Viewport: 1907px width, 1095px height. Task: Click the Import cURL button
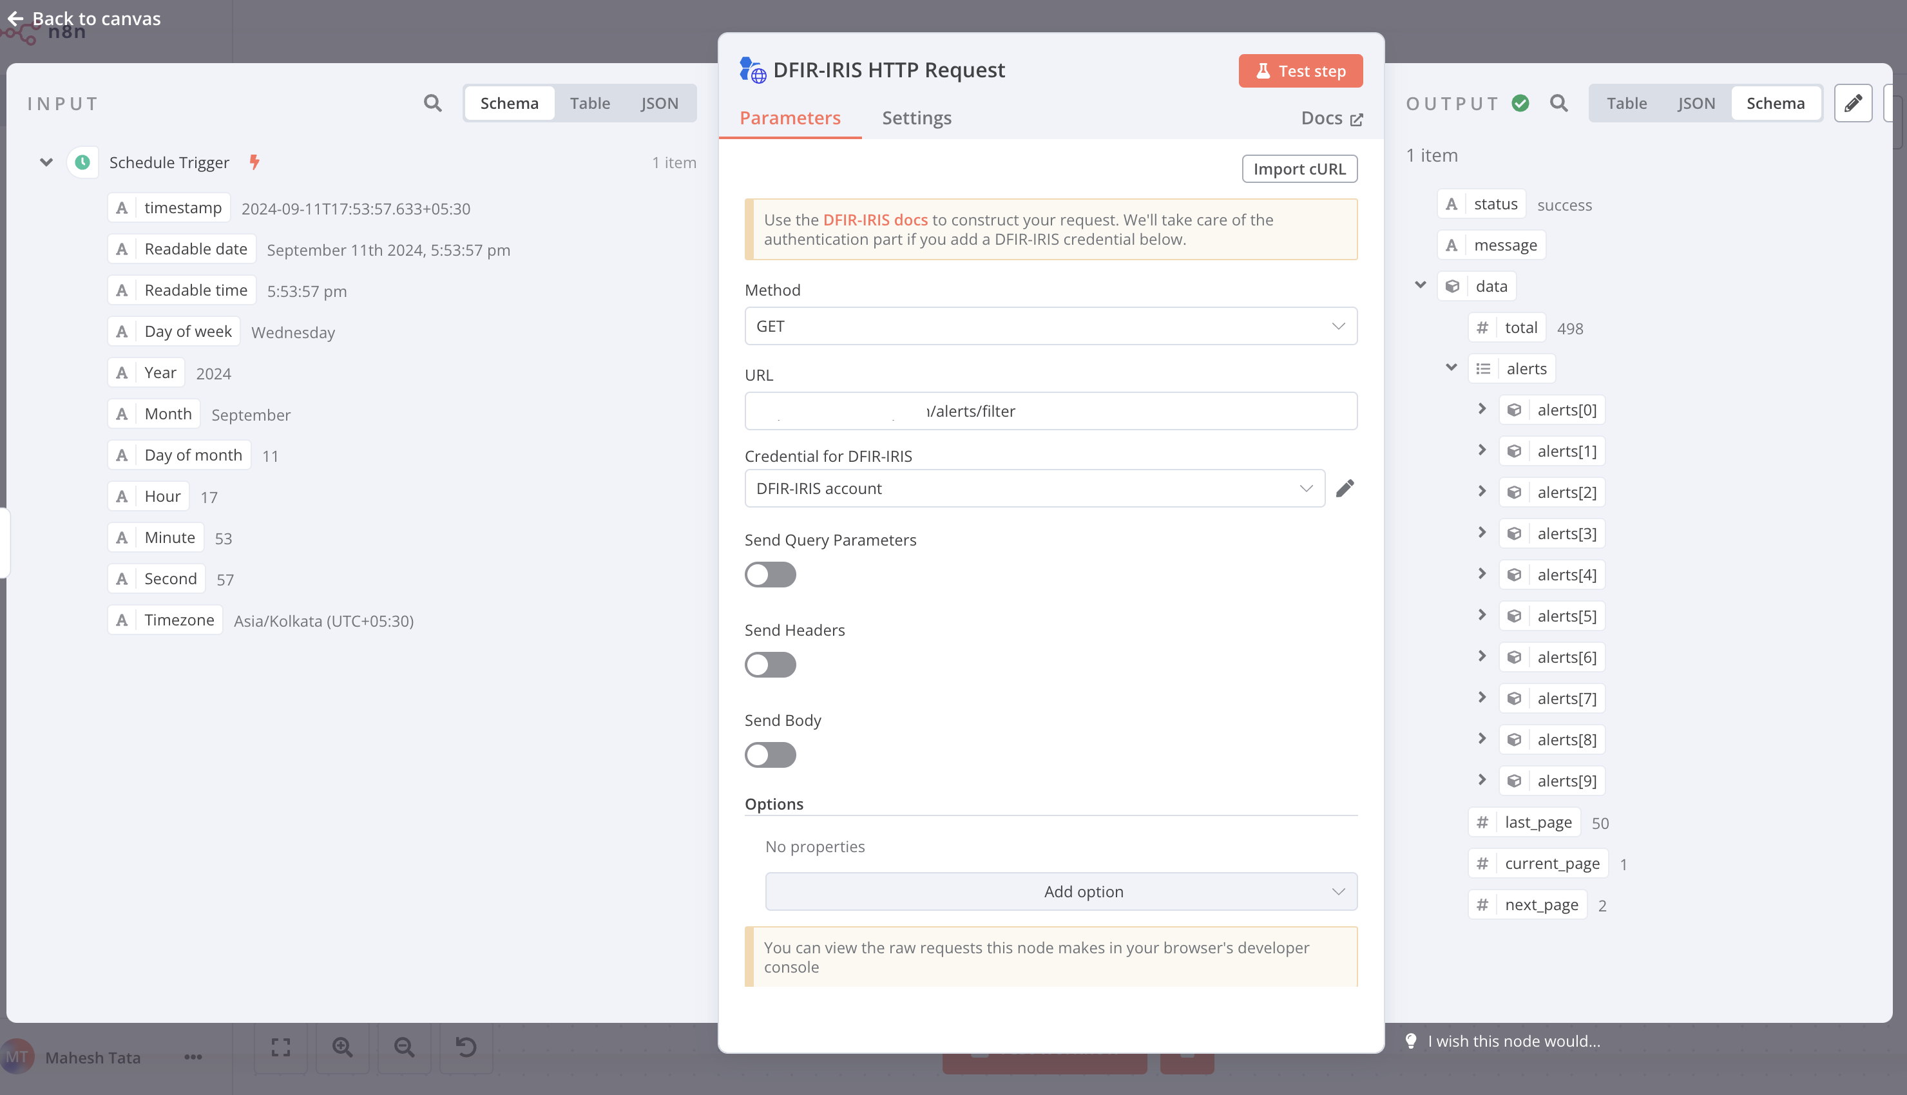tap(1299, 169)
